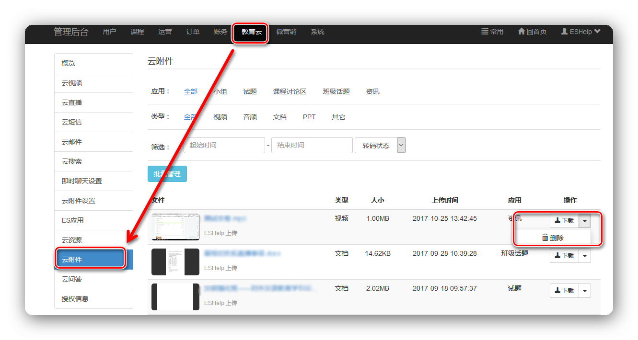The image size is (638, 340).
Task: Select 云附件 in the sidebar
Action: (x=91, y=260)
